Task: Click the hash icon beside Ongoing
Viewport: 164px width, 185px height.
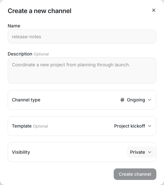Action: (x=122, y=100)
